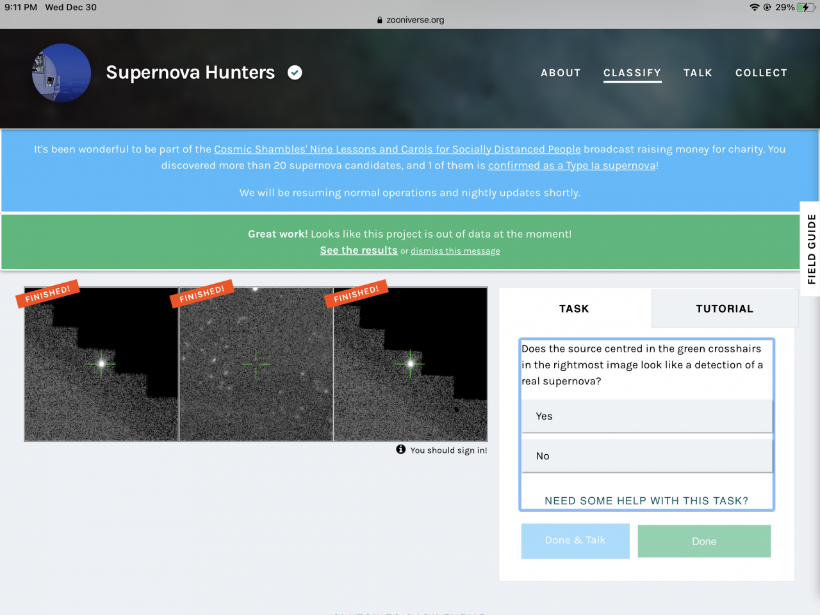Click the Supernova Hunters title
820x615 pixels.
[190, 72]
